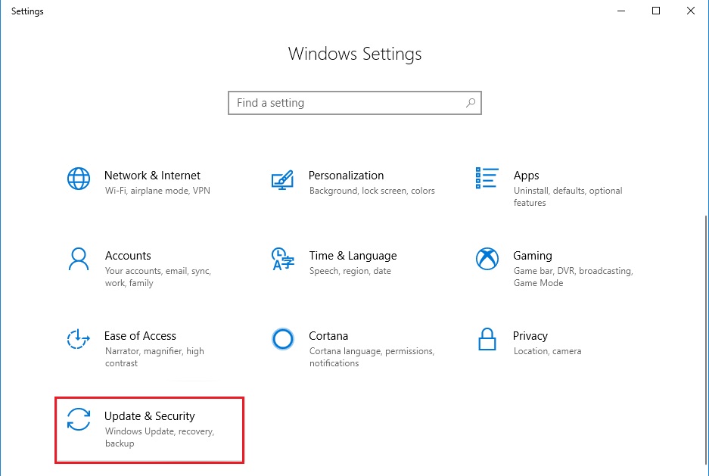
Task: Click the Apps list icon
Action: pos(487,179)
